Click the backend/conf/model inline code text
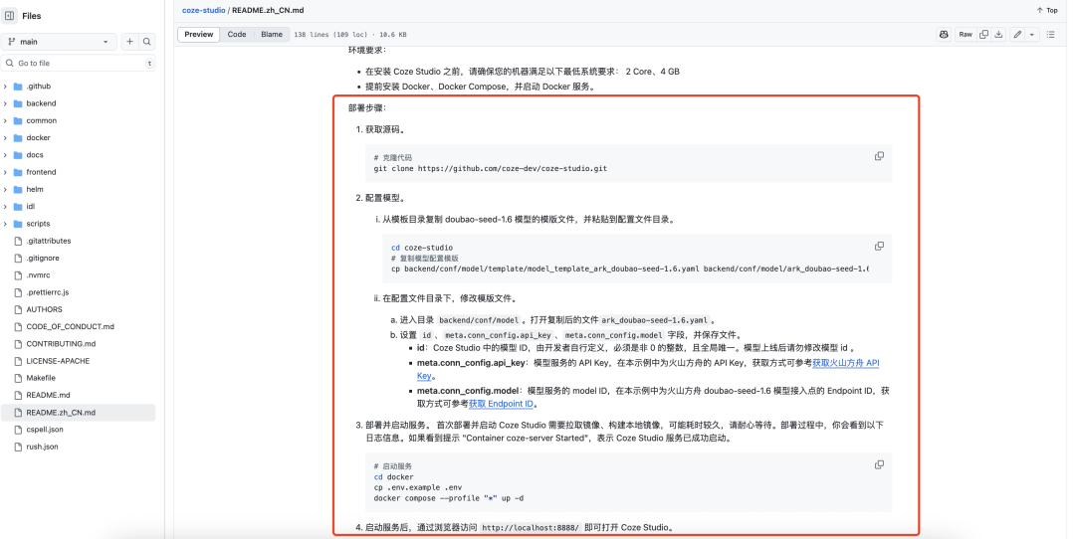 tap(479, 320)
